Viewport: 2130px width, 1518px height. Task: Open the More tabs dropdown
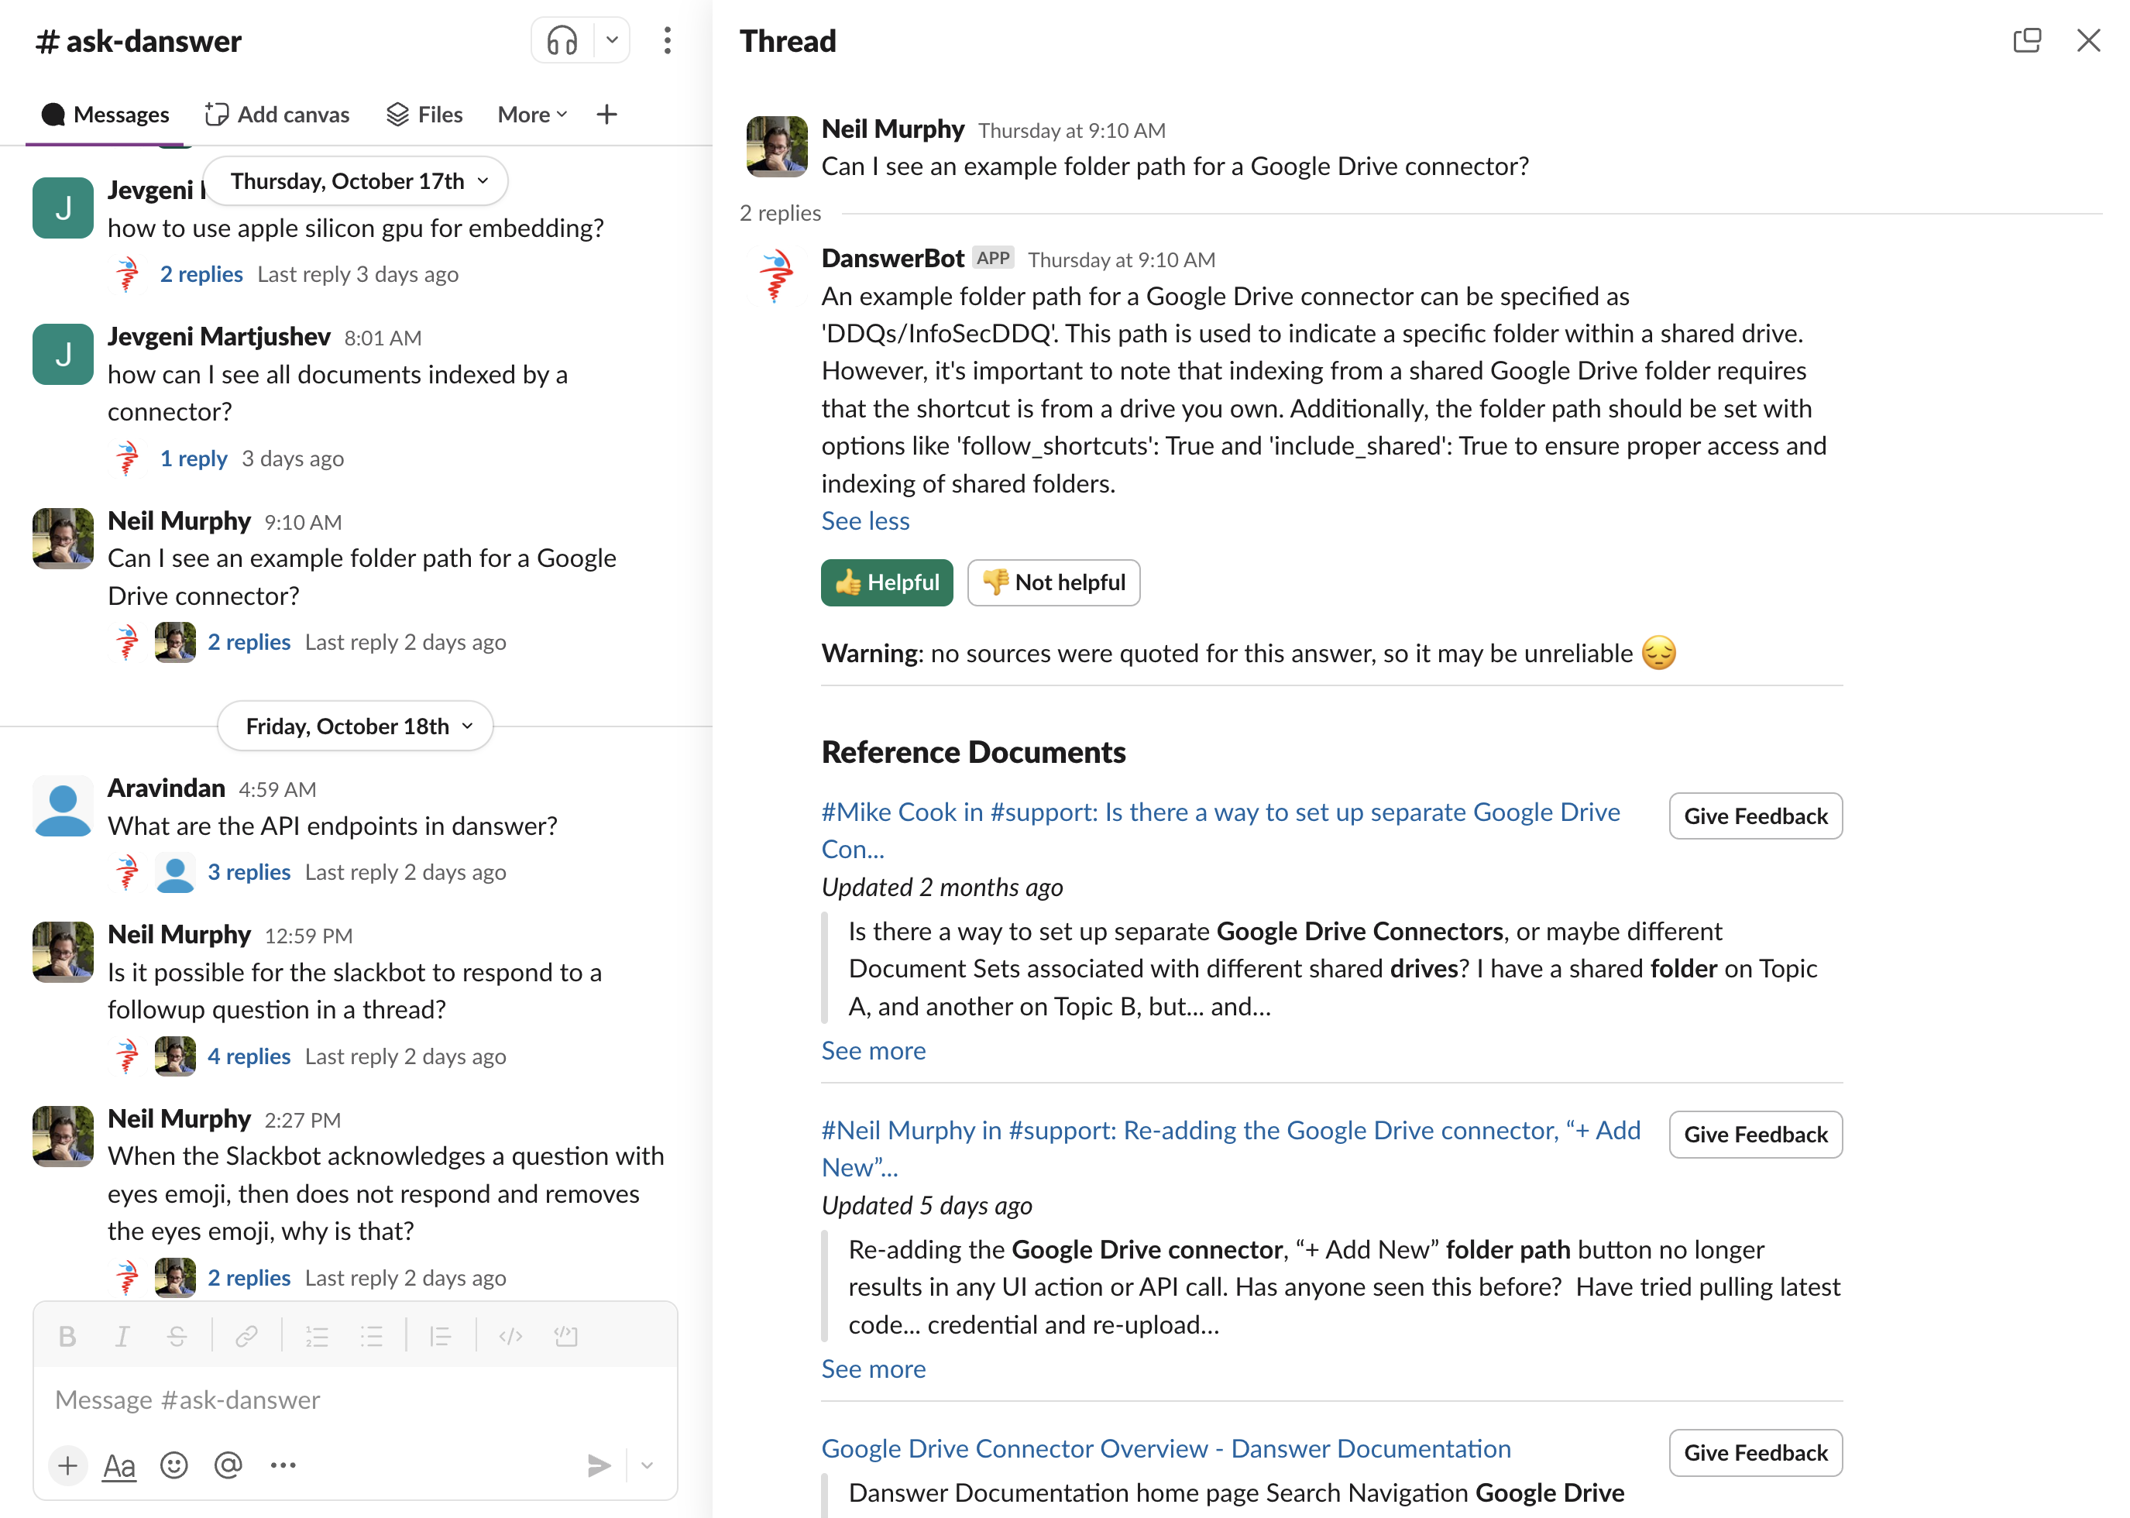[532, 114]
